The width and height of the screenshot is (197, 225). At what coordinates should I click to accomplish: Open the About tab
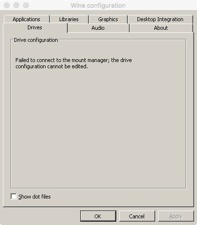(161, 28)
